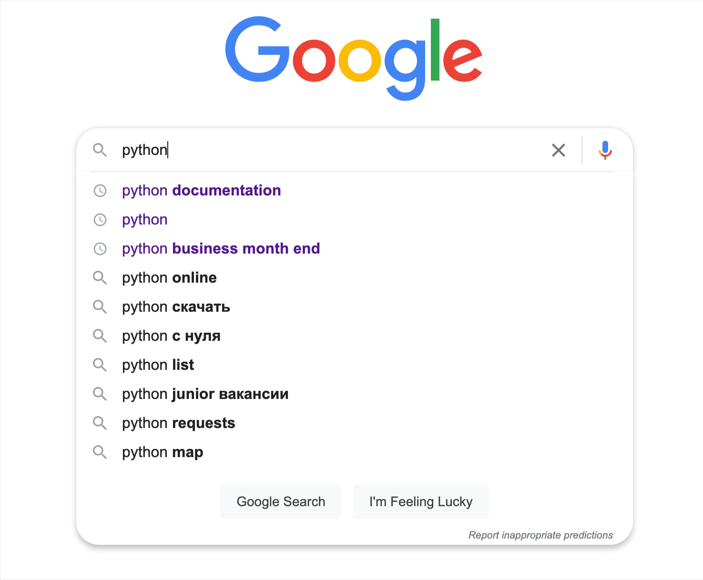The height and width of the screenshot is (580, 703).
Task: Click magnifier icon next to python list
Action: point(100,365)
